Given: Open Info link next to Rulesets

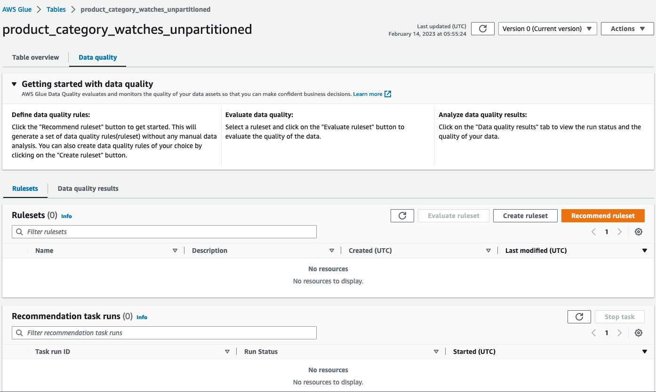Looking at the screenshot, I should [66, 216].
